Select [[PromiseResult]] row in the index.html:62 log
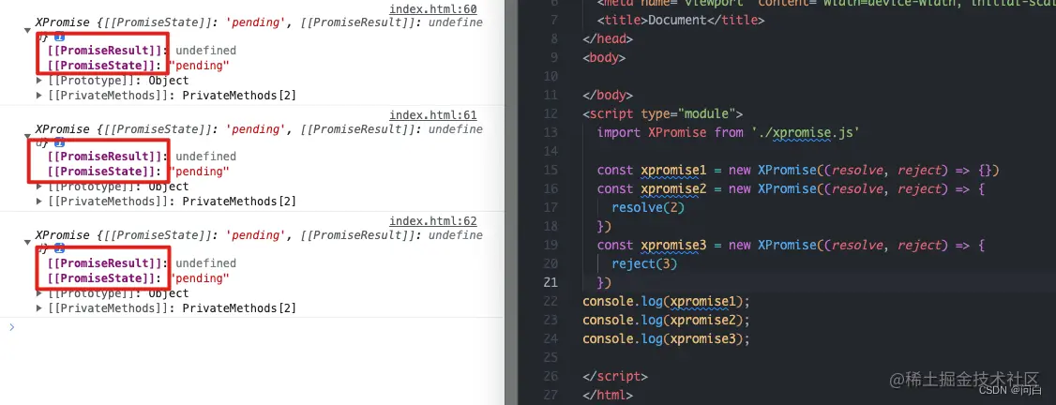 [x=142, y=263]
